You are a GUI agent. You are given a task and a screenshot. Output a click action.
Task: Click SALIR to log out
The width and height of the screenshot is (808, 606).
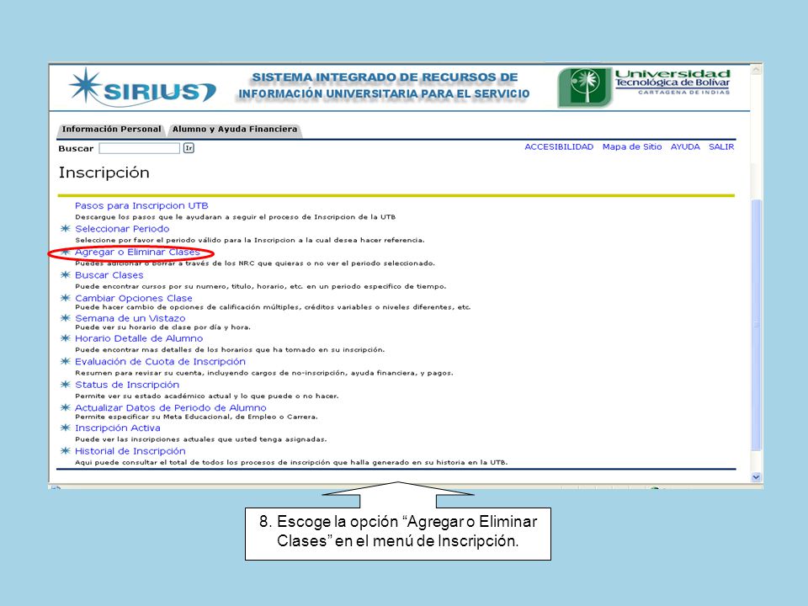(721, 146)
